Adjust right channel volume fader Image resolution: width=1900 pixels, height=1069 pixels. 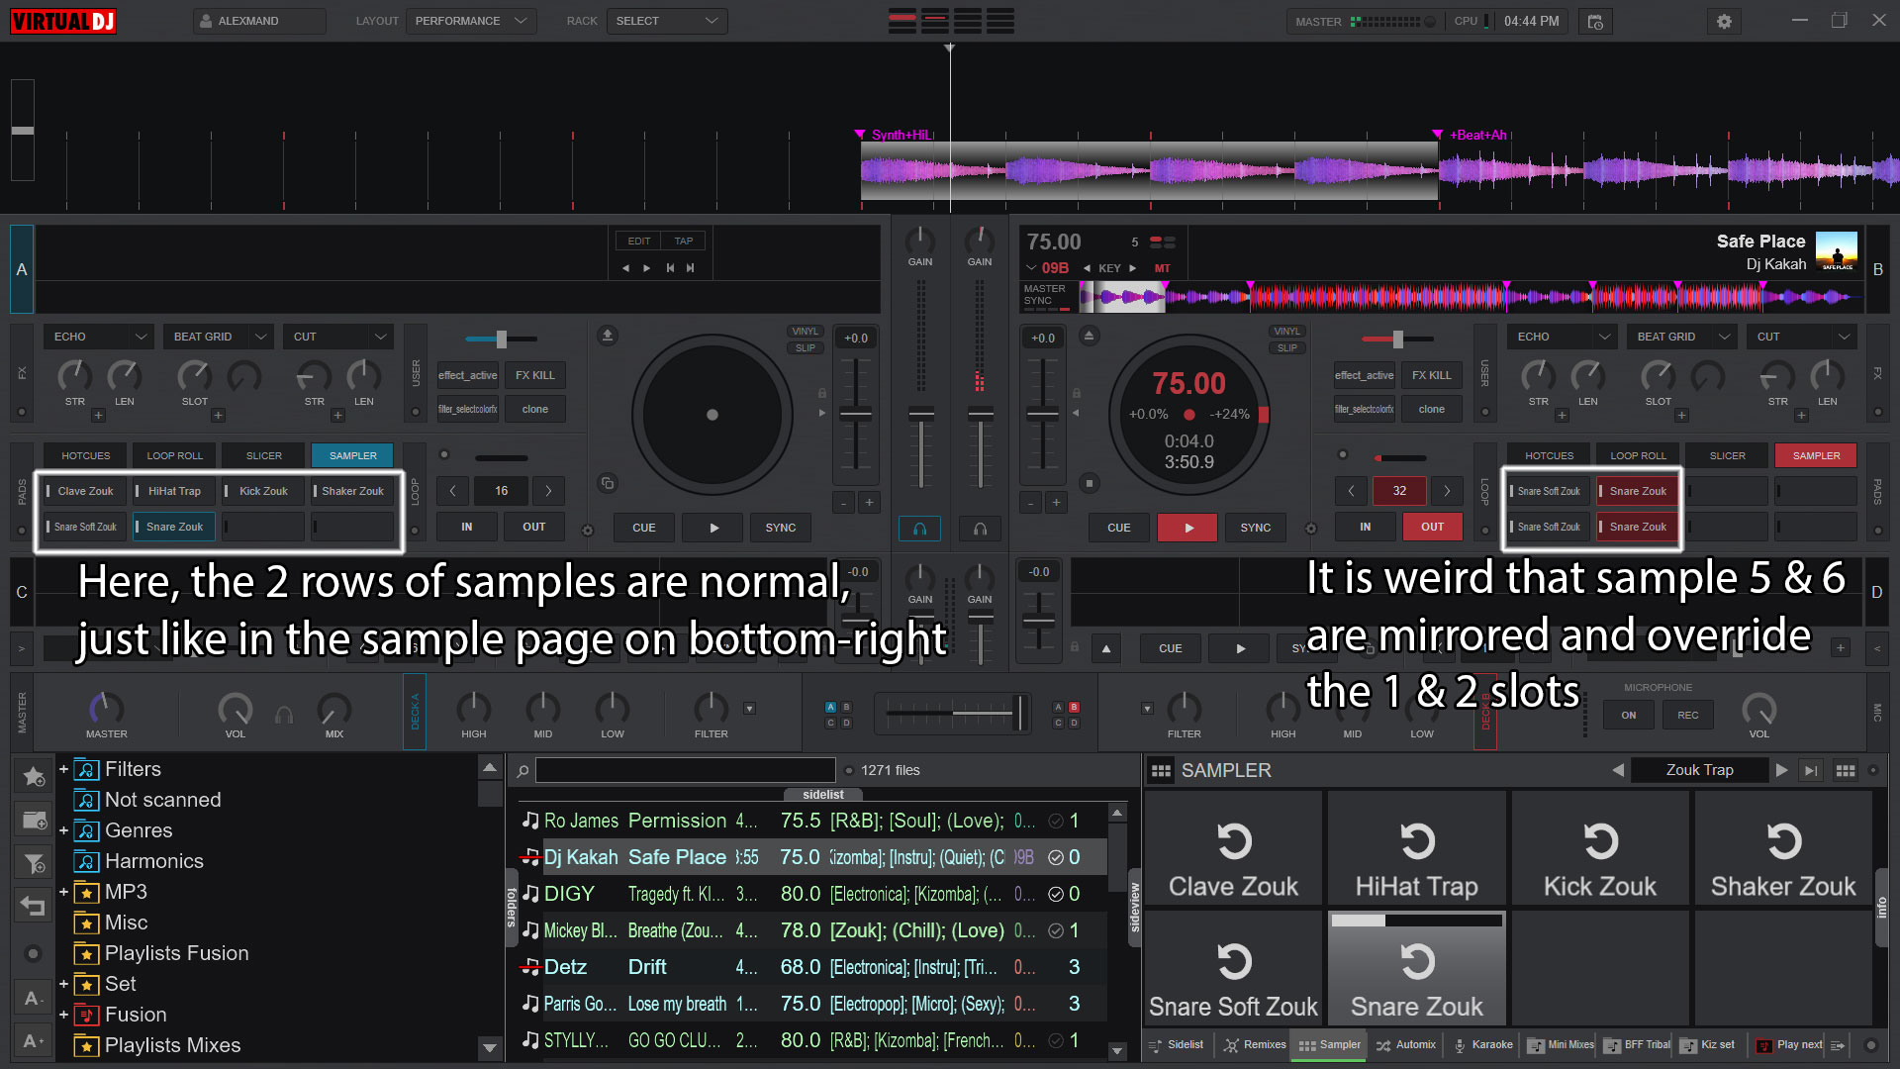pyautogui.click(x=980, y=414)
